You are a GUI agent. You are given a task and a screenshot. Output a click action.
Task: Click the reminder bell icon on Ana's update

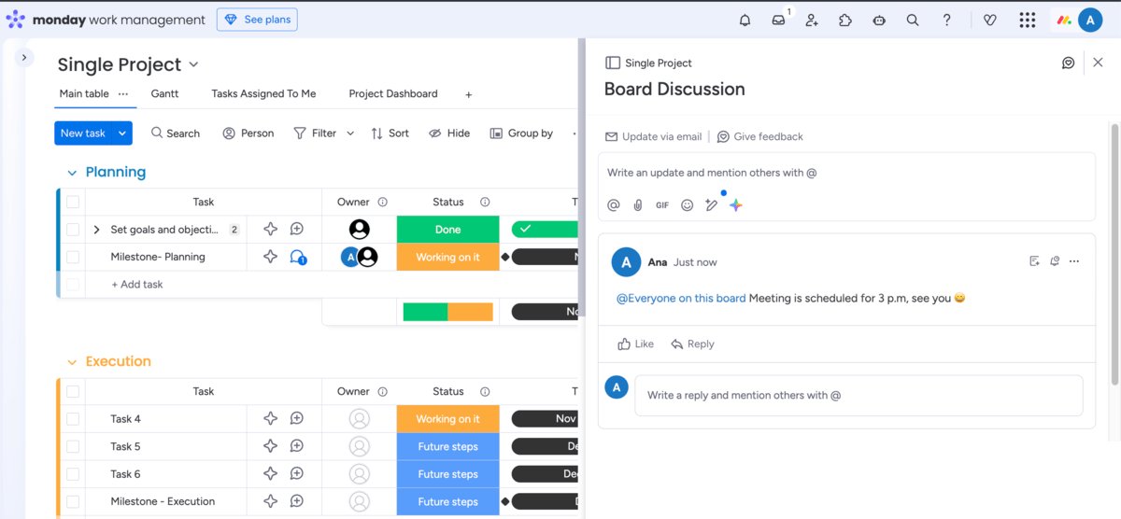pos(1055,261)
